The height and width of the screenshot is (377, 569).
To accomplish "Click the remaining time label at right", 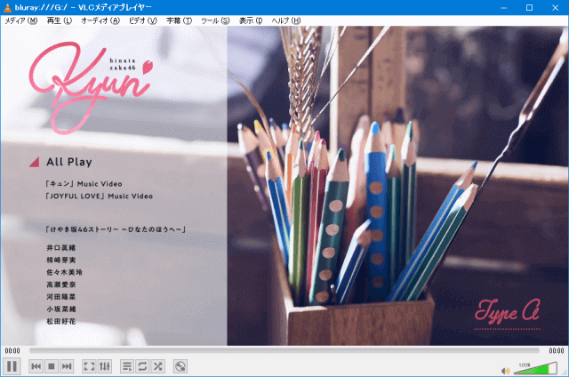I will (x=557, y=350).
